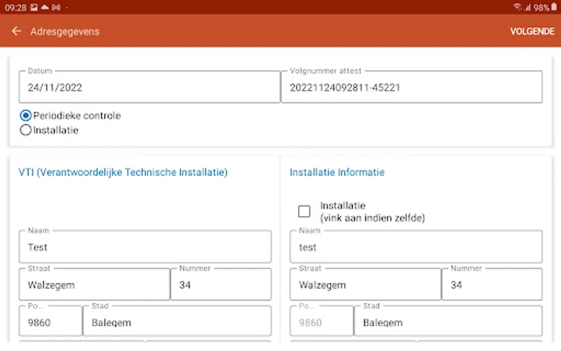The height and width of the screenshot is (351, 561).
Task: Tap Installatie Informatie postcode field
Action: (322, 321)
